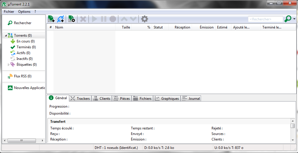This screenshot has width=298, height=153.
Task: Click the <Rechercher> search field
Action: (x=266, y=19)
